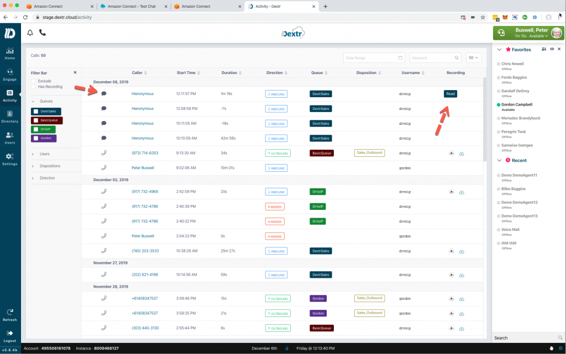The image size is (566, 354).
Task: Bookmark this page with the star icon
Action: pyautogui.click(x=483, y=17)
